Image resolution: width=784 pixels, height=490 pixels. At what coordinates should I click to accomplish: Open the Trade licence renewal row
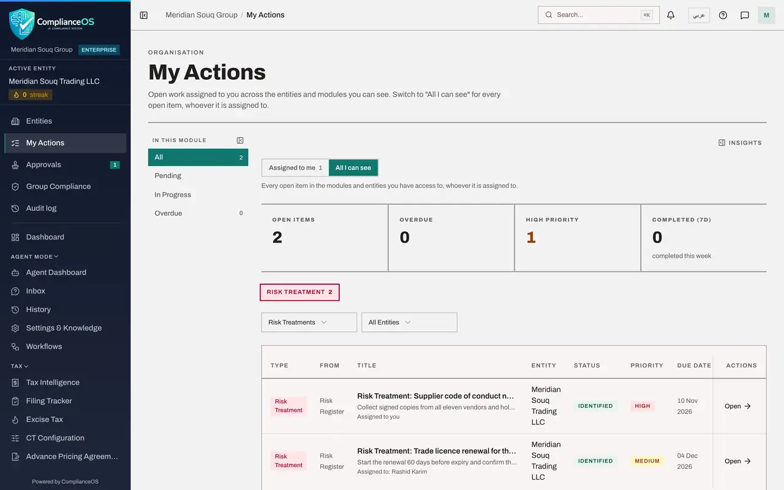point(514,461)
